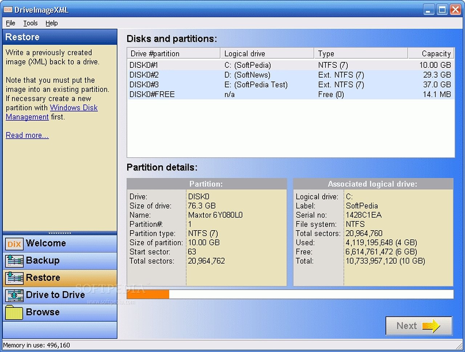Image resolution: width=465 pixels, height=352 pixels.
Task: Sort by the Type column header
Action: pos(361,54)
